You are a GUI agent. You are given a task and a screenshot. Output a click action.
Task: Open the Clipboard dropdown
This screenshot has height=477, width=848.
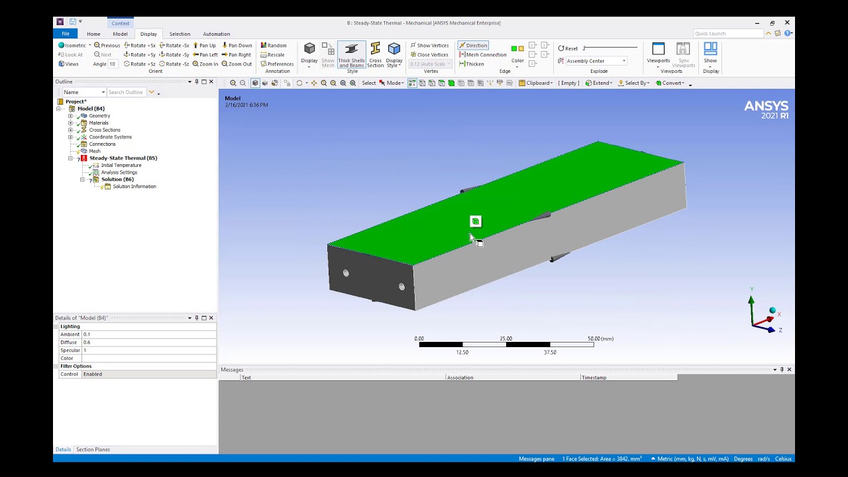click(535, 83)
